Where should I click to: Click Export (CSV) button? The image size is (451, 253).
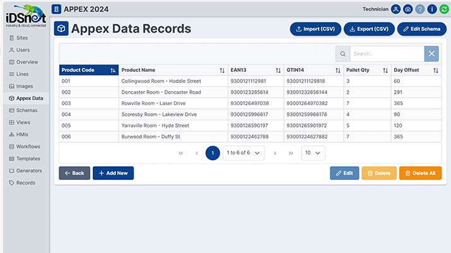[x=369, y=29]
